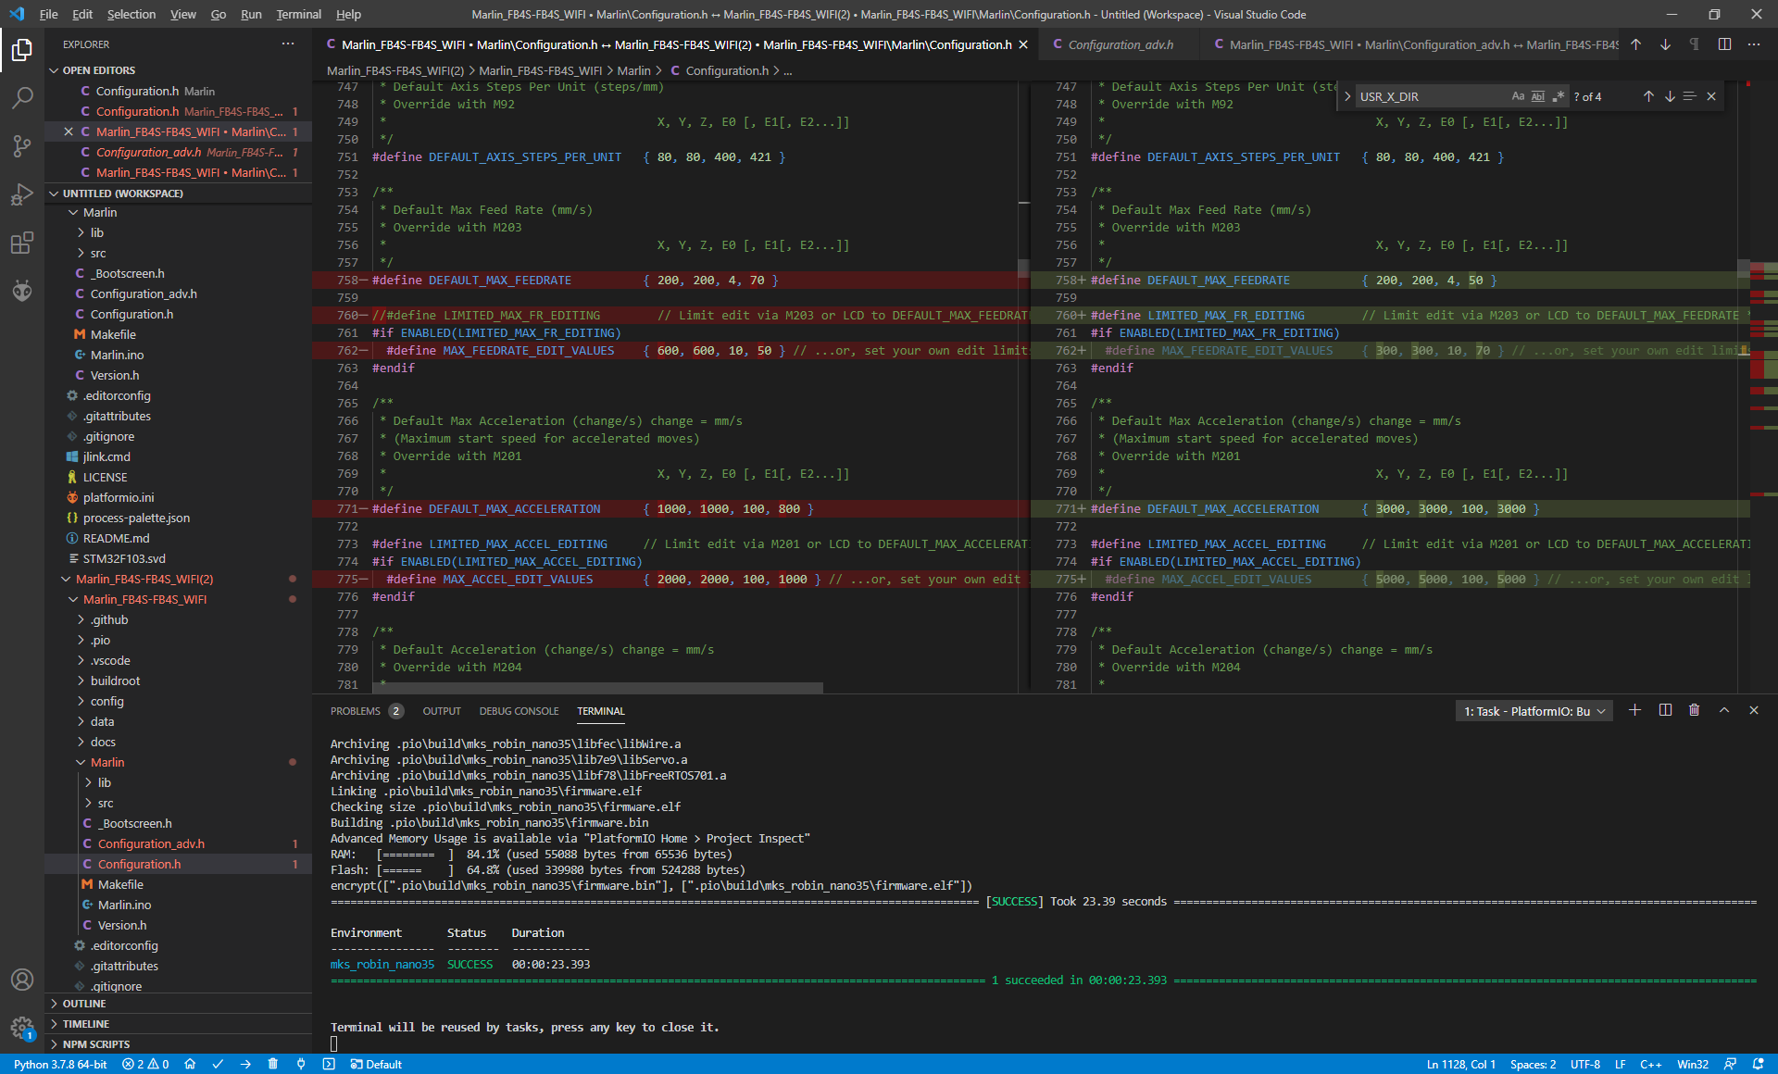The image size is (1778, 1074).
Task: Open Source Control view in activity bar
Action: coord(22,145)
